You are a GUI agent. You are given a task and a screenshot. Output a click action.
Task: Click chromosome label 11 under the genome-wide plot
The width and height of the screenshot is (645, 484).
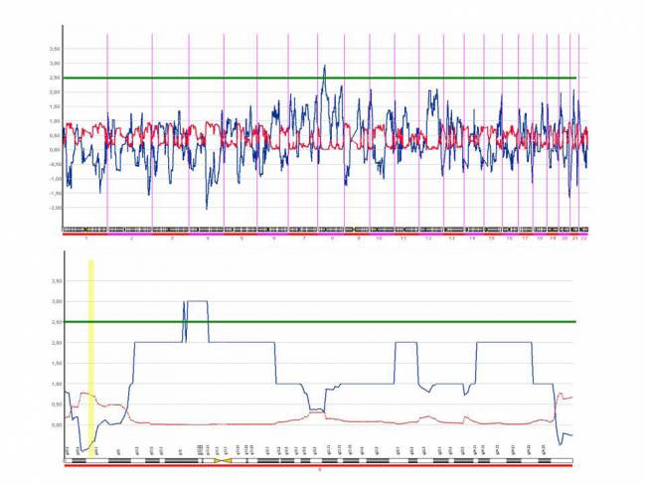pos(403,239)
